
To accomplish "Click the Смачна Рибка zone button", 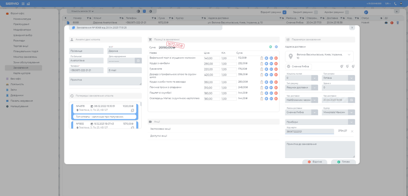I will (x=298, y=67).
